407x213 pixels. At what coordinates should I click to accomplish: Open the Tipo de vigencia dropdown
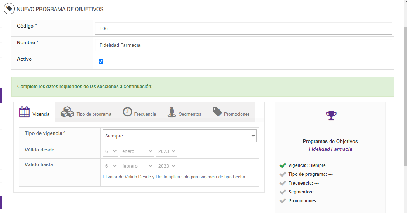click(179, 136)
